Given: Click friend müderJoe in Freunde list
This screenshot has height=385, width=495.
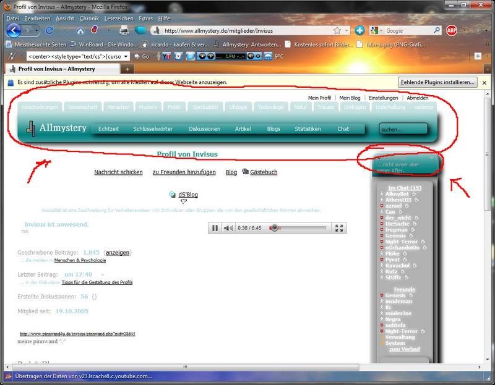Looking at the screenshot, I should click(x=398, y=313).
